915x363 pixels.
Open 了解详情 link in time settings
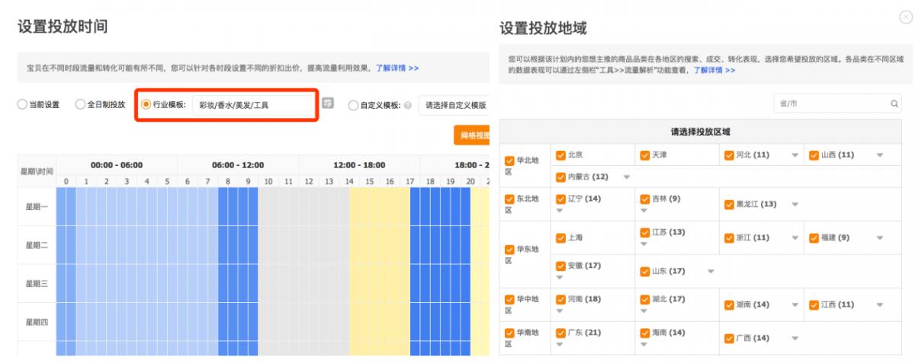396,68
